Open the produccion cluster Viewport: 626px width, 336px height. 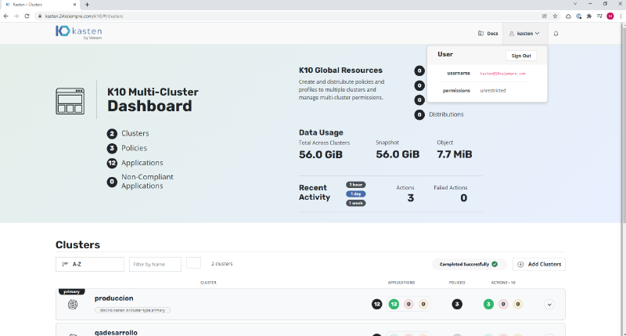[x=113, y=298]
